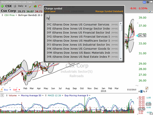Open the wrench and screwdriver settings icon
The image size is (153, 115).
click(x=30, y=6)
